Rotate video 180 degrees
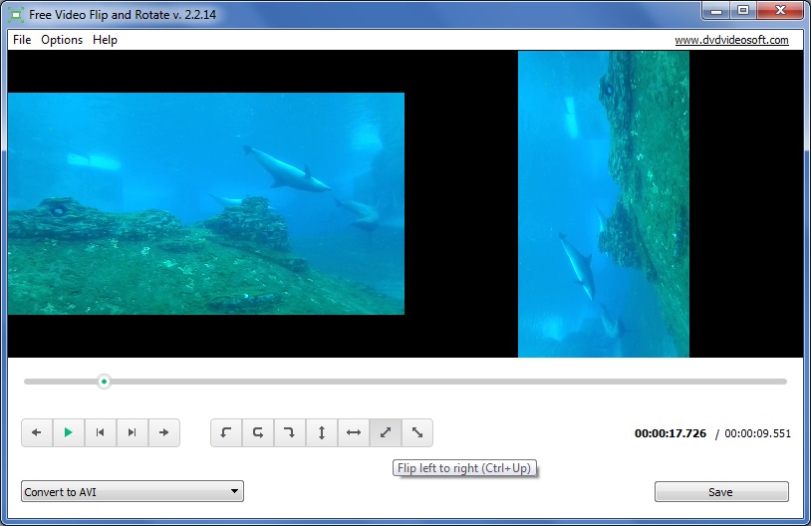 [258, 432]
